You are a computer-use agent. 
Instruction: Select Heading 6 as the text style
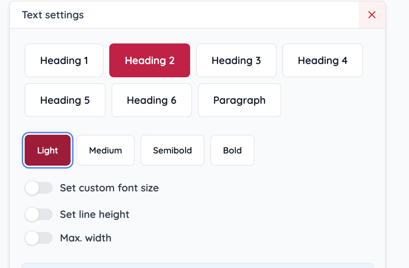click(x=152, y=100)
